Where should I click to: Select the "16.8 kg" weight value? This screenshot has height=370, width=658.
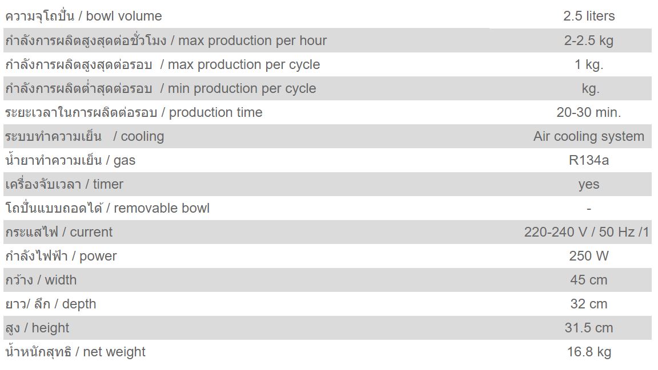(589, 352)
